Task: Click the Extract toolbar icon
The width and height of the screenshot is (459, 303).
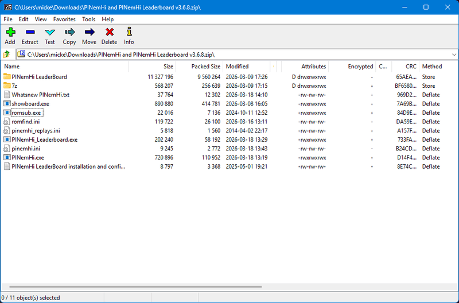Action: (x=30, y=32)
